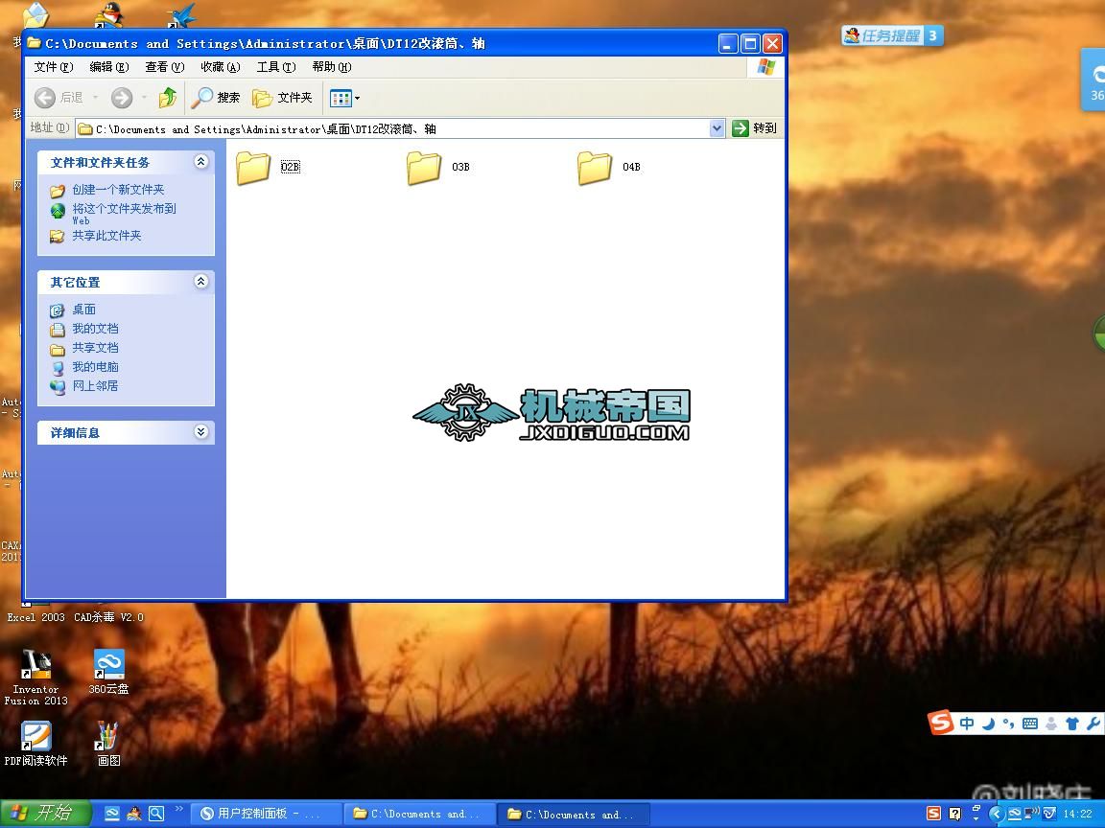Click the Sogou tray icon in taskbar
The width and height of the screenshot is (1105, 828).
[x=933, y=814]
